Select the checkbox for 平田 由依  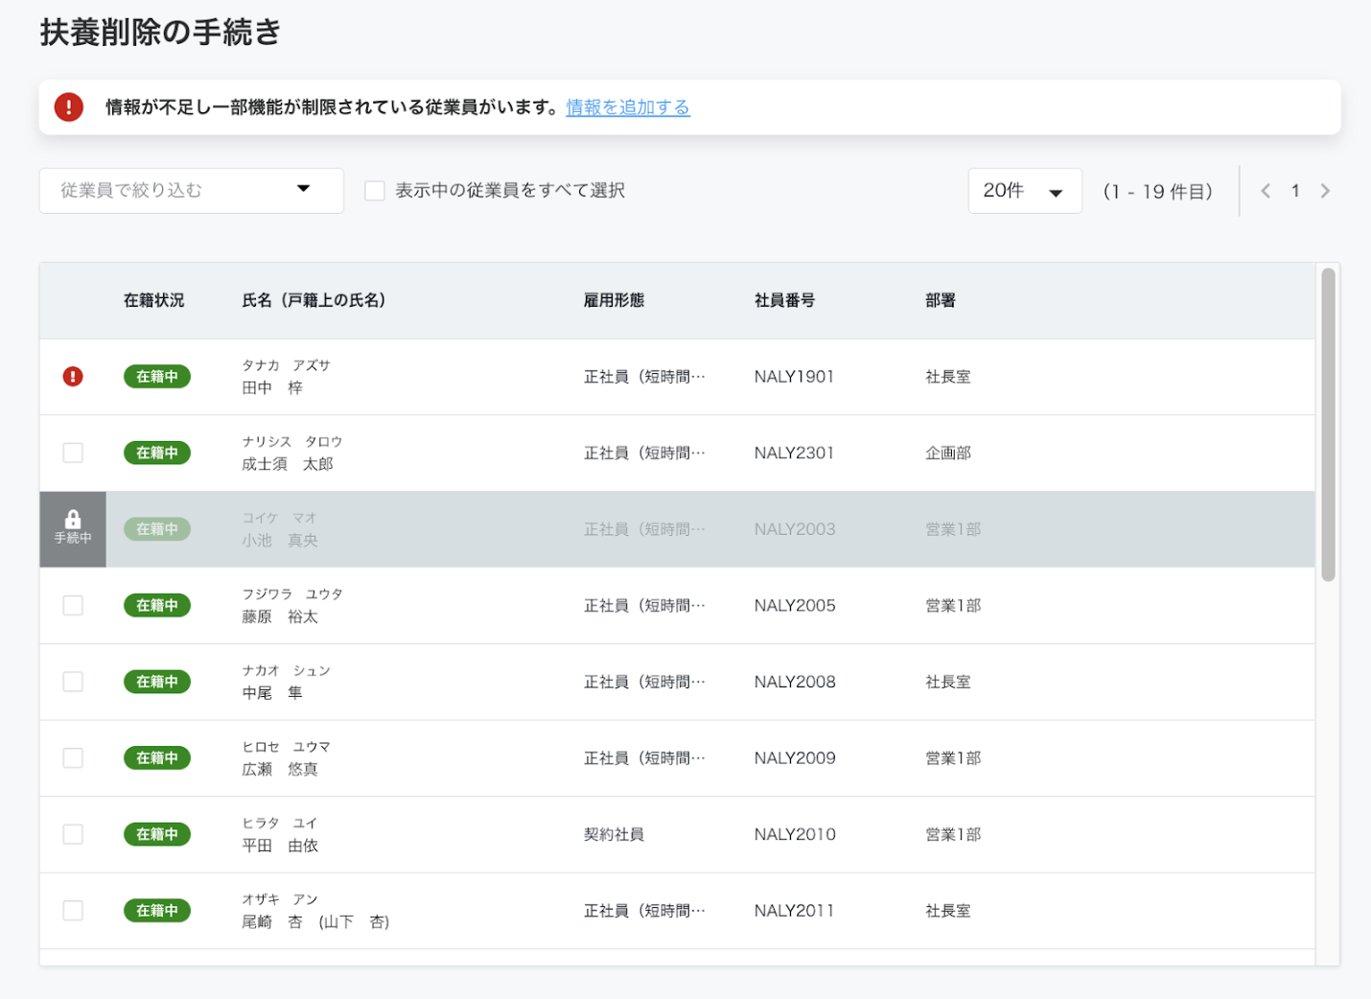coord(73,834)
